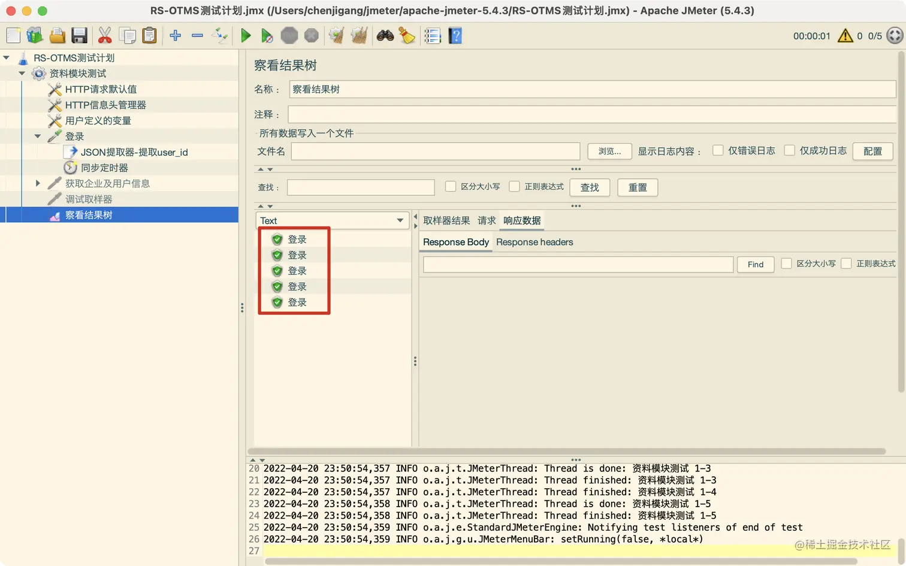Click the green Start test icon

point(245,36)
